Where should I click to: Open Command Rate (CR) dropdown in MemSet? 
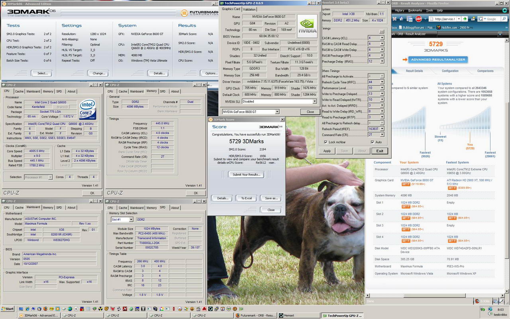(x=382, y=135)
